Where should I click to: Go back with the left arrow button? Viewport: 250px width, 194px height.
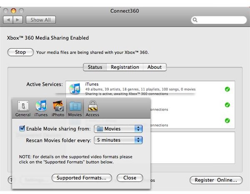(8, 20)
